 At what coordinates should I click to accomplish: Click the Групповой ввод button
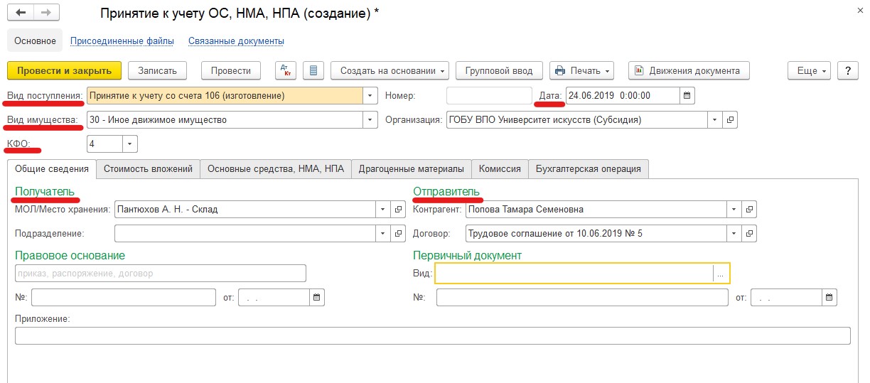coord(499,70)
